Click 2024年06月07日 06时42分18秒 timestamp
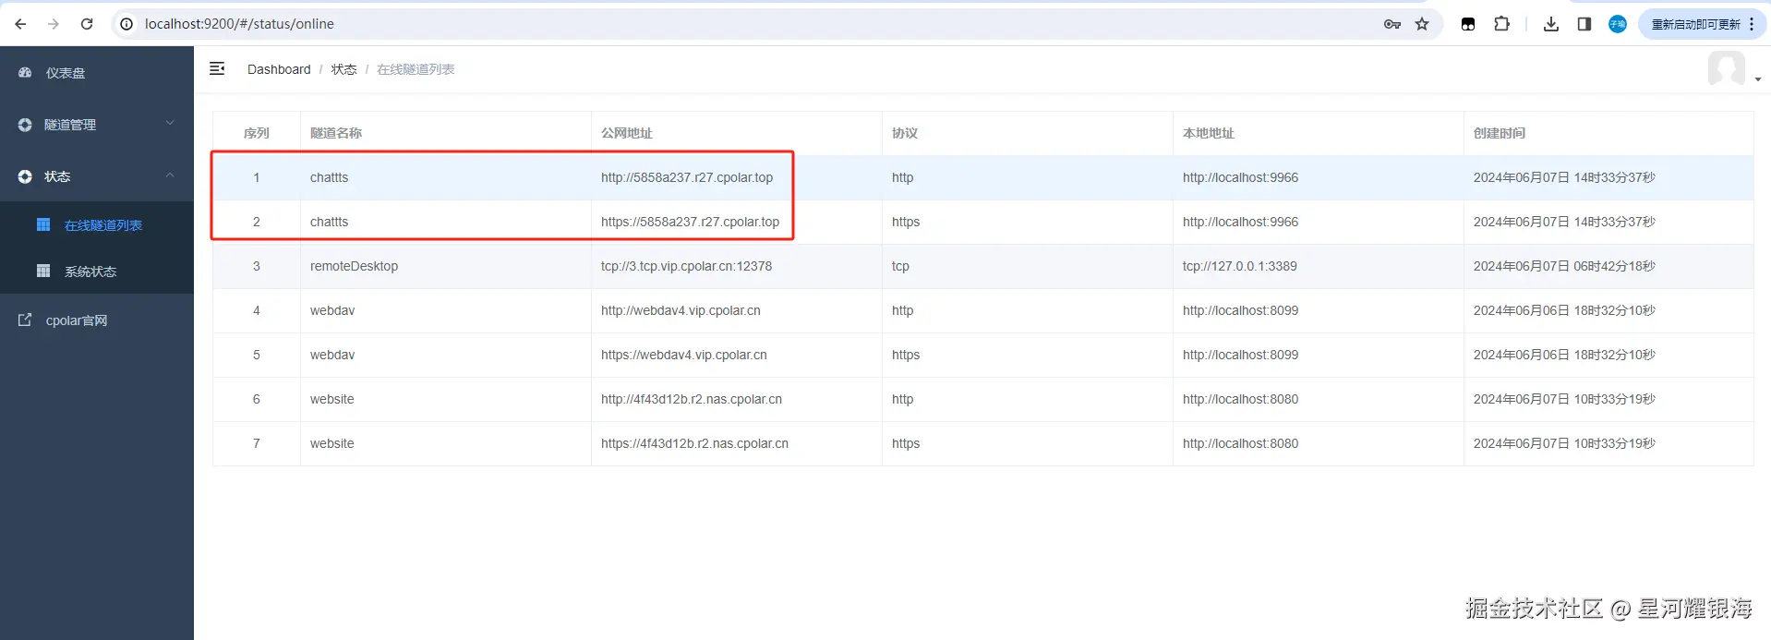 coord(1564,266)
